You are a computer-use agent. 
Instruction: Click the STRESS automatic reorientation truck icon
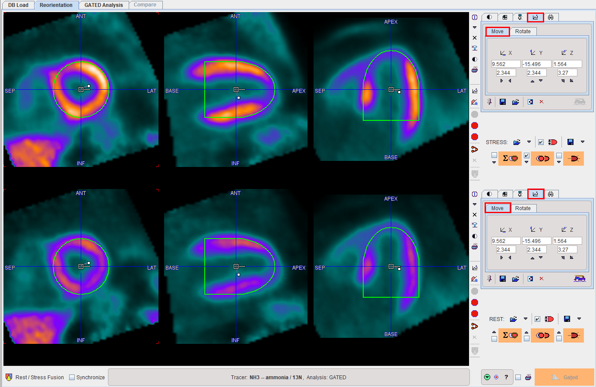(580, 102)
